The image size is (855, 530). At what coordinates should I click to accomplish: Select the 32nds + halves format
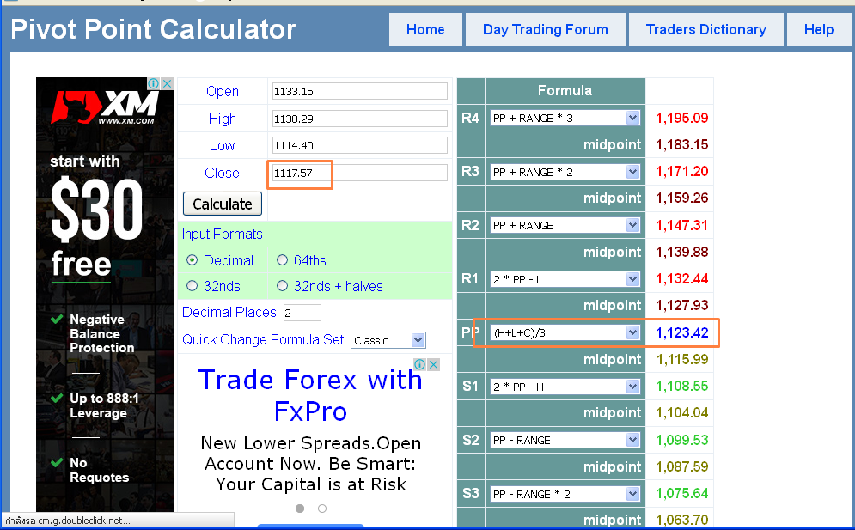282,286
